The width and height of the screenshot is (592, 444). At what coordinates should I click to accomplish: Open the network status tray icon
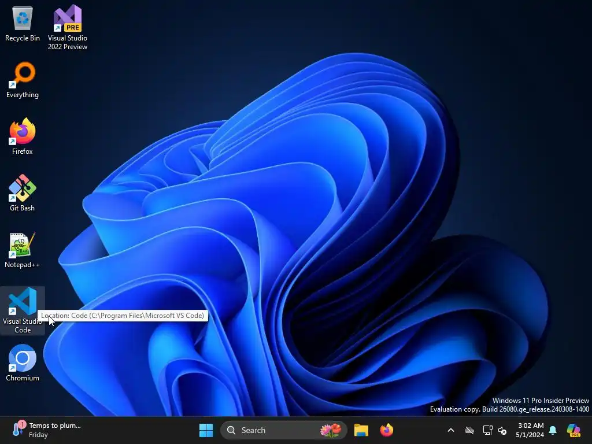pos(487,430)
